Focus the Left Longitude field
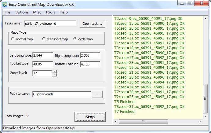The height and width of the screenshot is (133, 211). pos(43,55)
